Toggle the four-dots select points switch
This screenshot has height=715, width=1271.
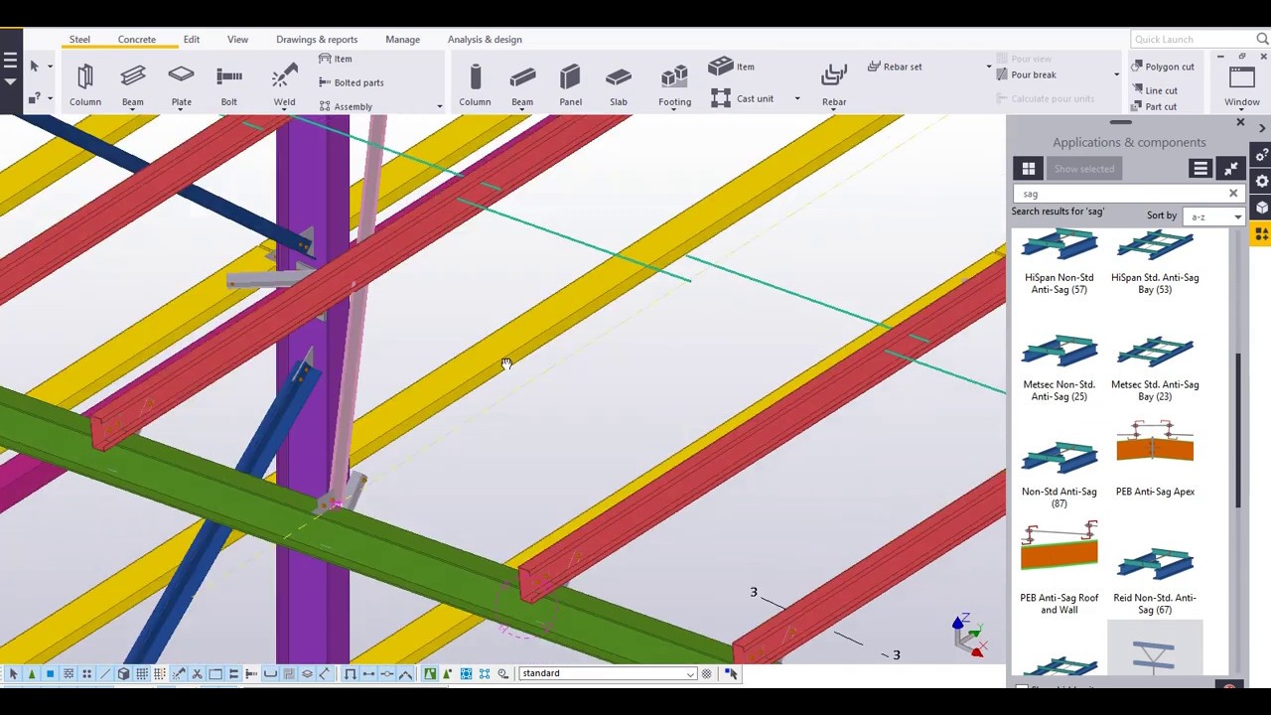pyautogui.click(x=86, y=673)
